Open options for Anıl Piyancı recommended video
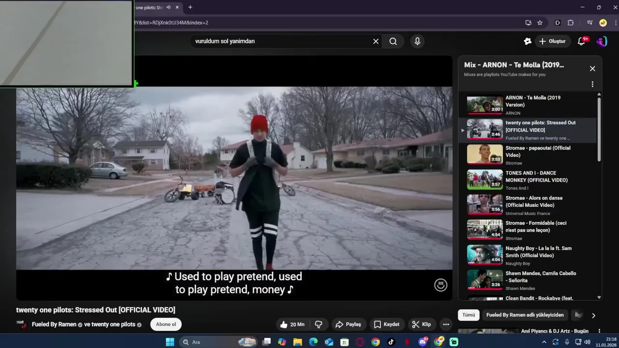This screenshot has width=619, height=348. (x=599, y=331)
